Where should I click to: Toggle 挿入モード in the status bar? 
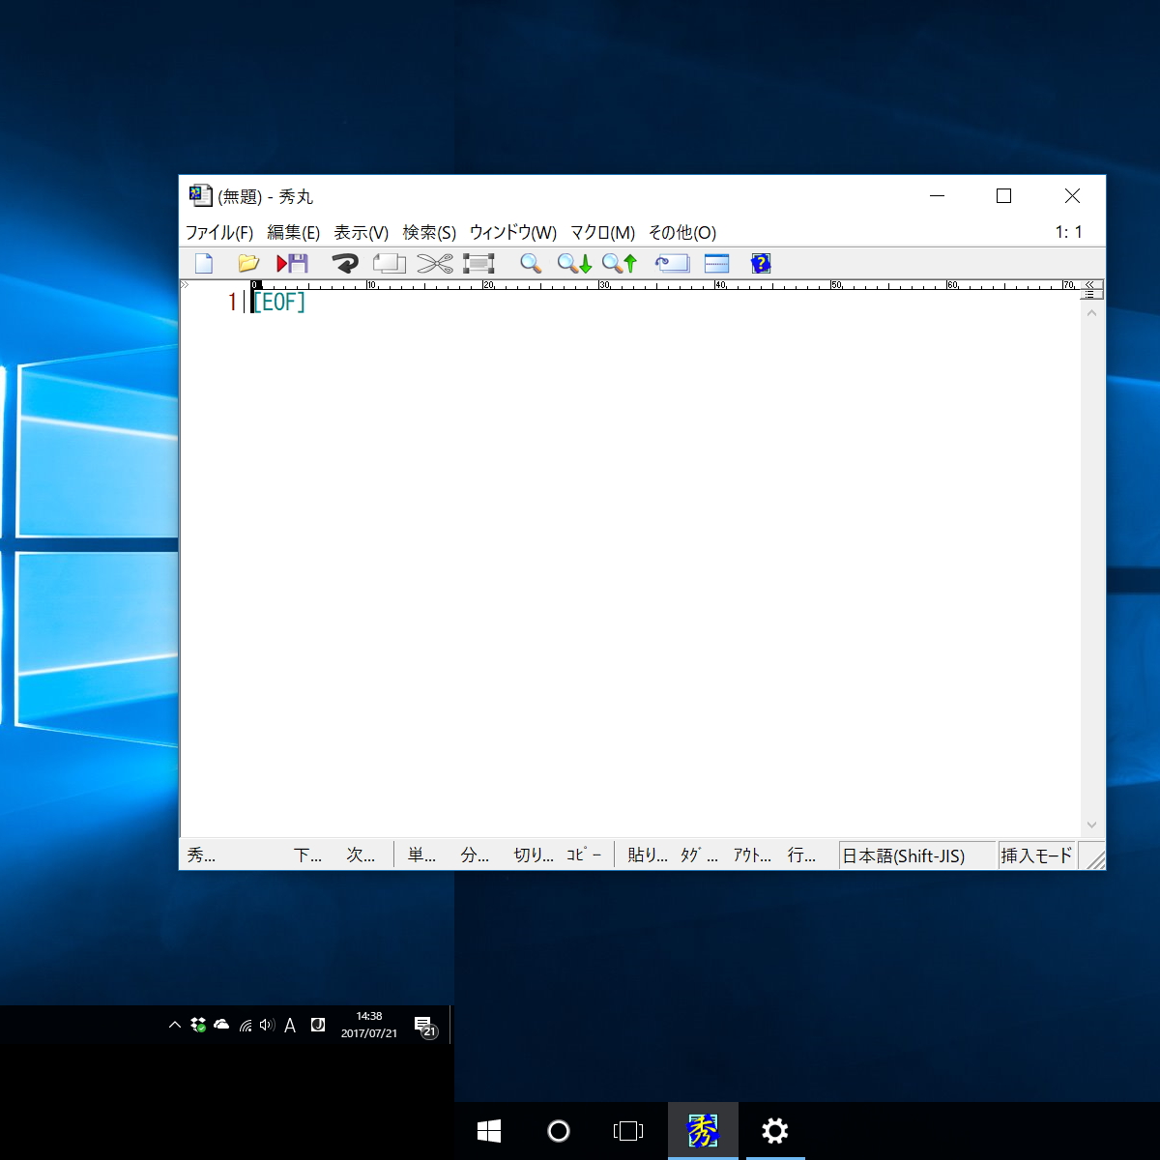1035,855
